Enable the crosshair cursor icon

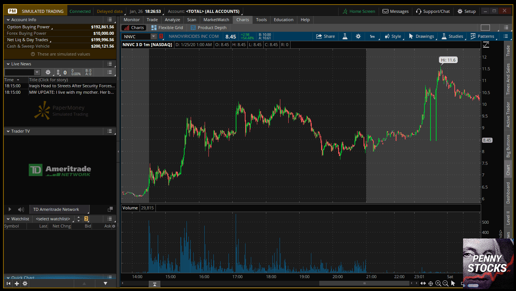pos(431,283)
